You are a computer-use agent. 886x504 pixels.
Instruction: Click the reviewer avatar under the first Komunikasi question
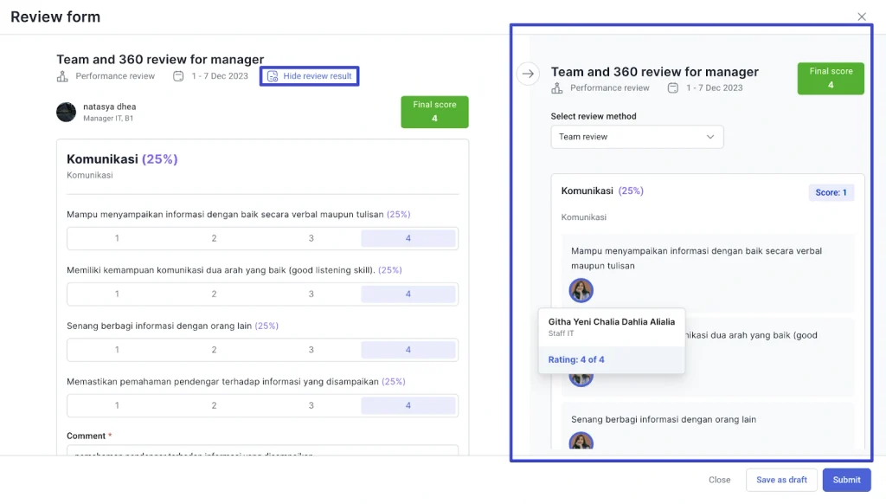point(581,291)
